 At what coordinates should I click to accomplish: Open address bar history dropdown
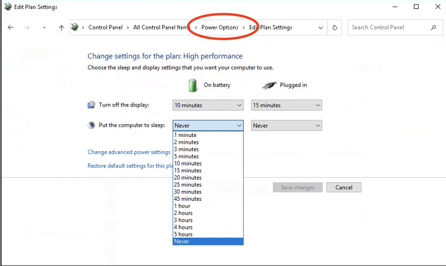coord(321,27)
